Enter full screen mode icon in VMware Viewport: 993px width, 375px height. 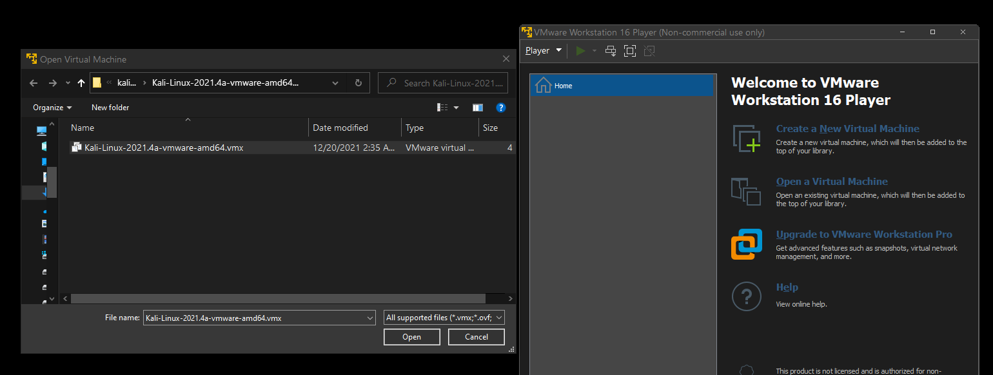630,50
